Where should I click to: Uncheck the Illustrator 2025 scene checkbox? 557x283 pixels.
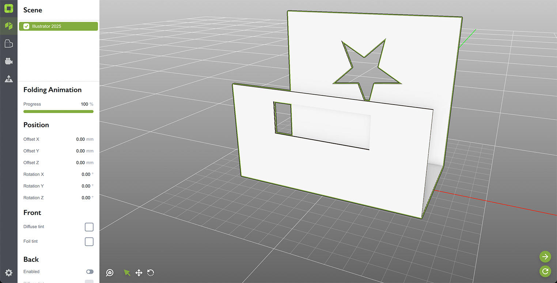26,26
